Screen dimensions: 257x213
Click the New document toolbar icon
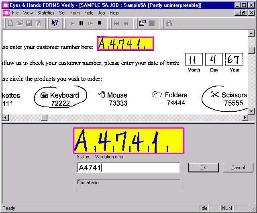[x=11, y=23]
